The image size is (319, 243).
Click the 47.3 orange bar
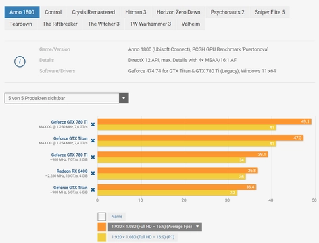(x=201, y=138)
